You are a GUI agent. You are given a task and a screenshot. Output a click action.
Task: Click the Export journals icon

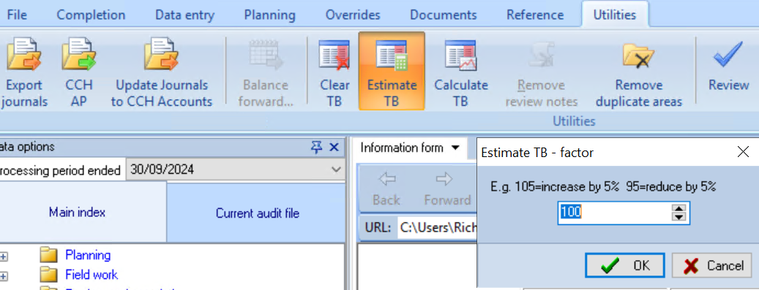23,55
